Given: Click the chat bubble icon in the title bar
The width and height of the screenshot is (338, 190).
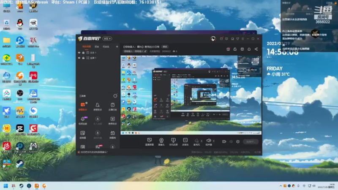Looking at the screenshot, I should tap(226, 39).
